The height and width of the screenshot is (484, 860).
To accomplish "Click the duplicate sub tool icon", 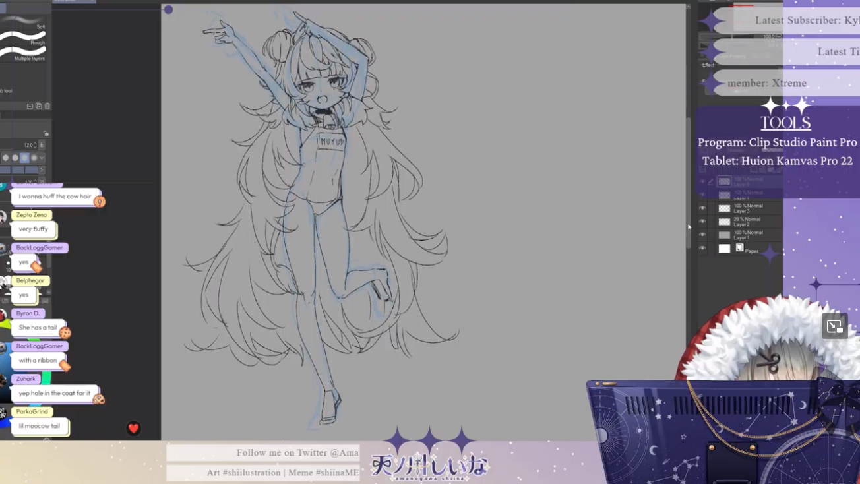I will 38,106.
